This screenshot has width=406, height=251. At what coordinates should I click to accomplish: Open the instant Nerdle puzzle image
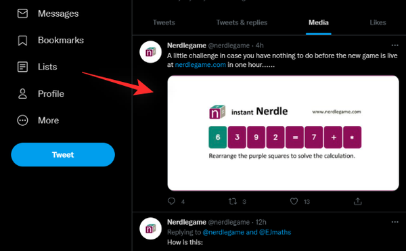click(283, 133)
